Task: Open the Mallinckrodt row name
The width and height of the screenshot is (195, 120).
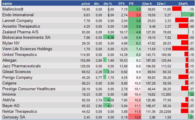Action: (13, 9)
